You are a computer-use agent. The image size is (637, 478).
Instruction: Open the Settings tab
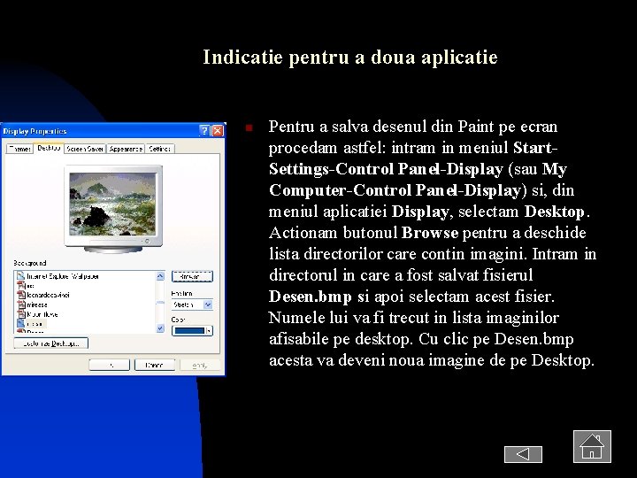[x=159, y=149]
